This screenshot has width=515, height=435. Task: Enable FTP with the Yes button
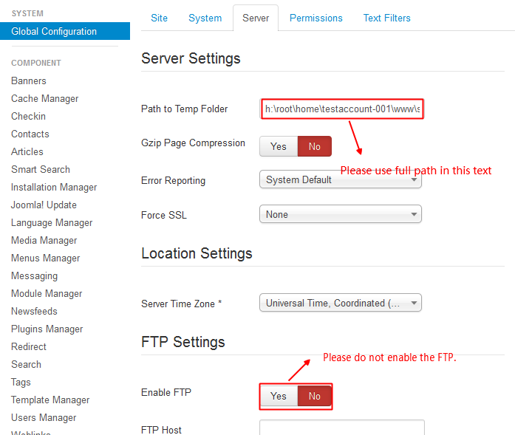(279, 396)
